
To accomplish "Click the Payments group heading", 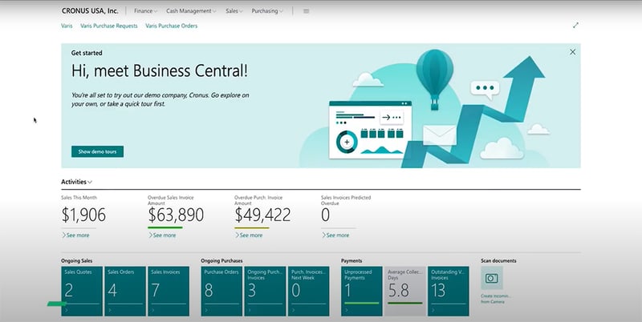I will point(351,260).
